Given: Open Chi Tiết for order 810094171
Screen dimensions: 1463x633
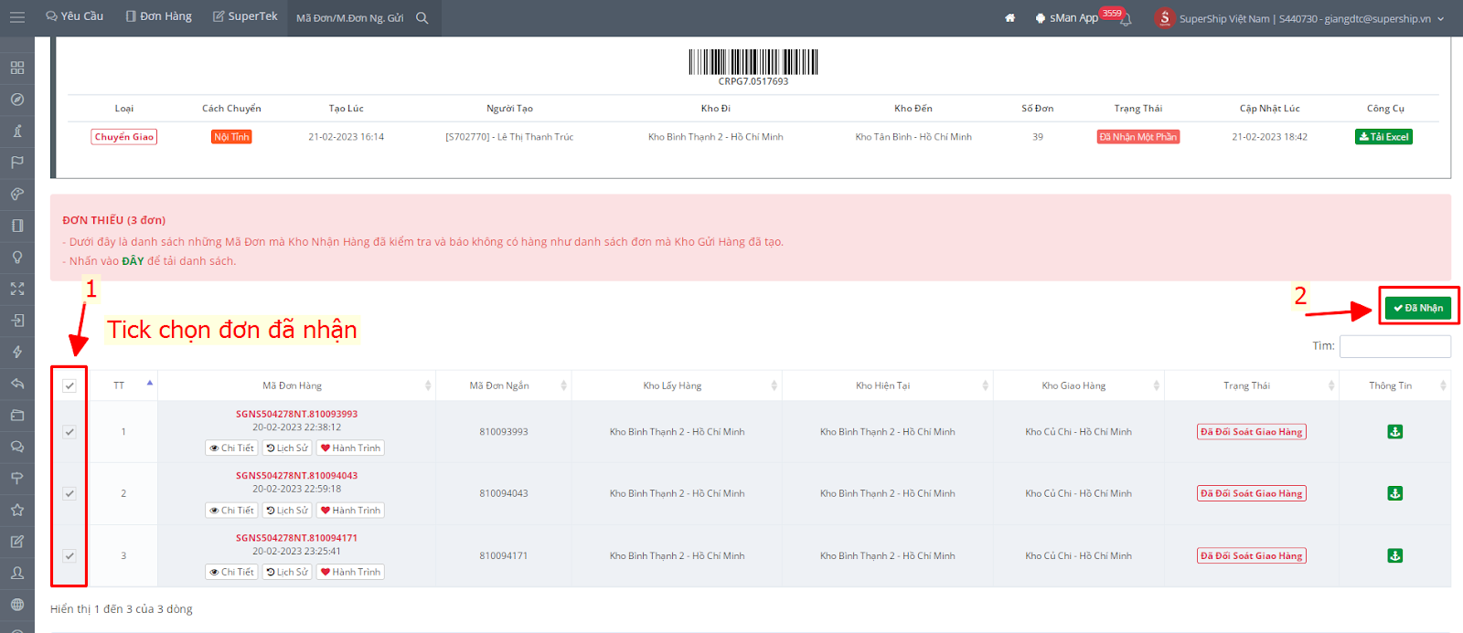Looking at the screenshot, I should click(232, 572).
